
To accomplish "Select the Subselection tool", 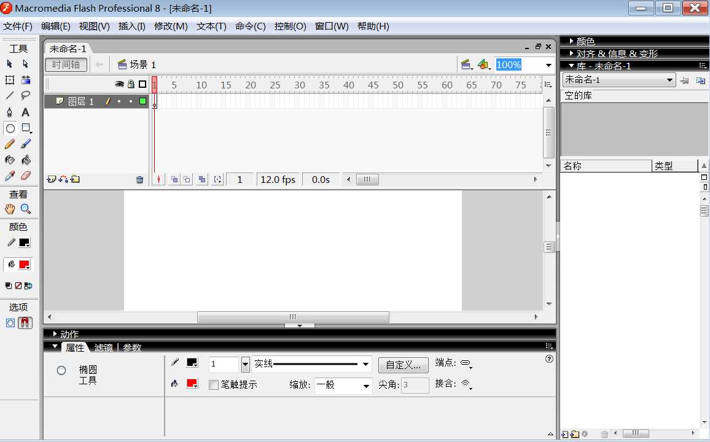I will click(x=25, y=64).
